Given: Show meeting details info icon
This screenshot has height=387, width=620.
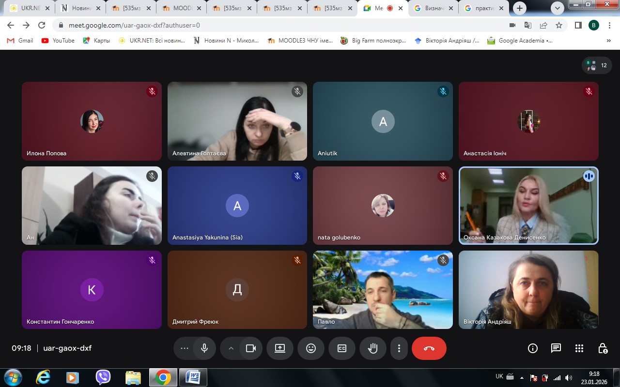Looking at the screenshot, I should point(533,348).
